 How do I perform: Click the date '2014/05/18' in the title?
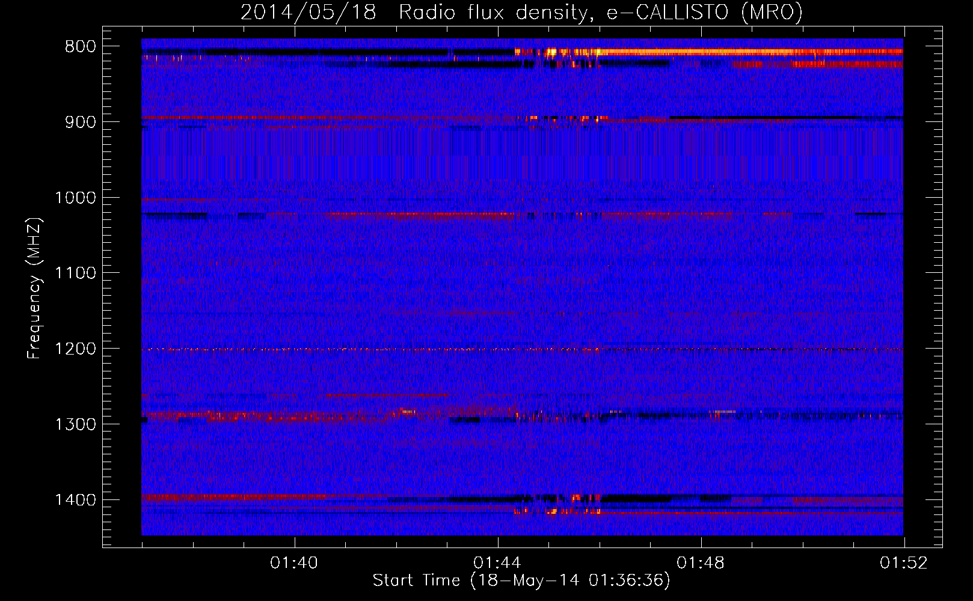click(x=308, y=12)
